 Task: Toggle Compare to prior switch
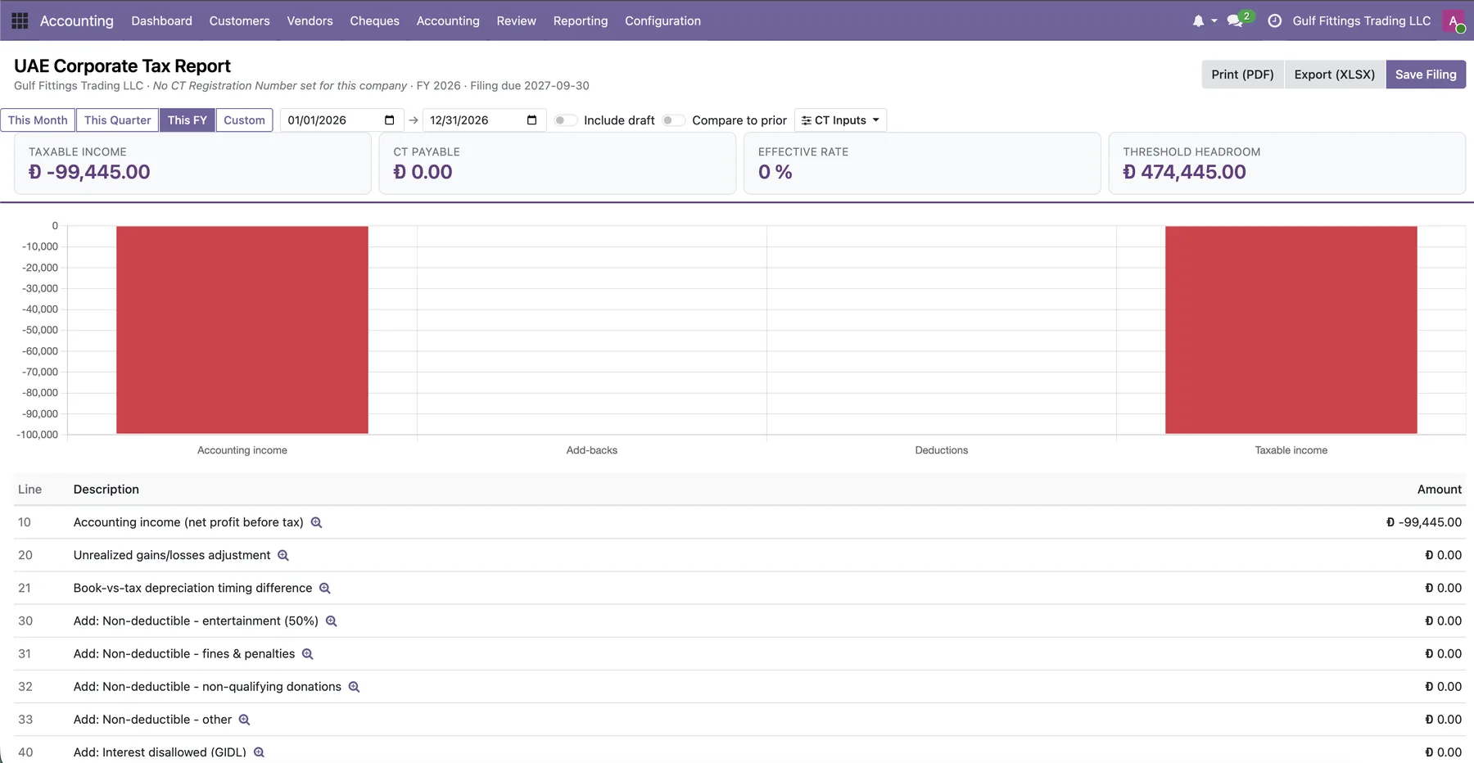[674, 120]
